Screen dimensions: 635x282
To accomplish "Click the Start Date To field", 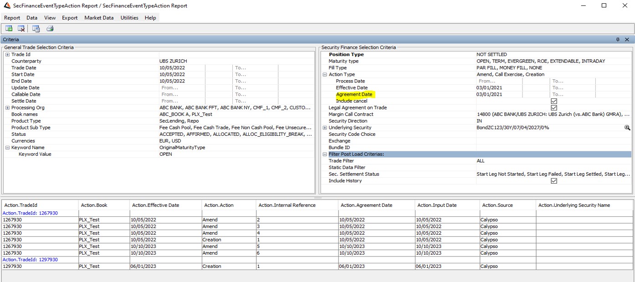I will click(x=255, y=74).
